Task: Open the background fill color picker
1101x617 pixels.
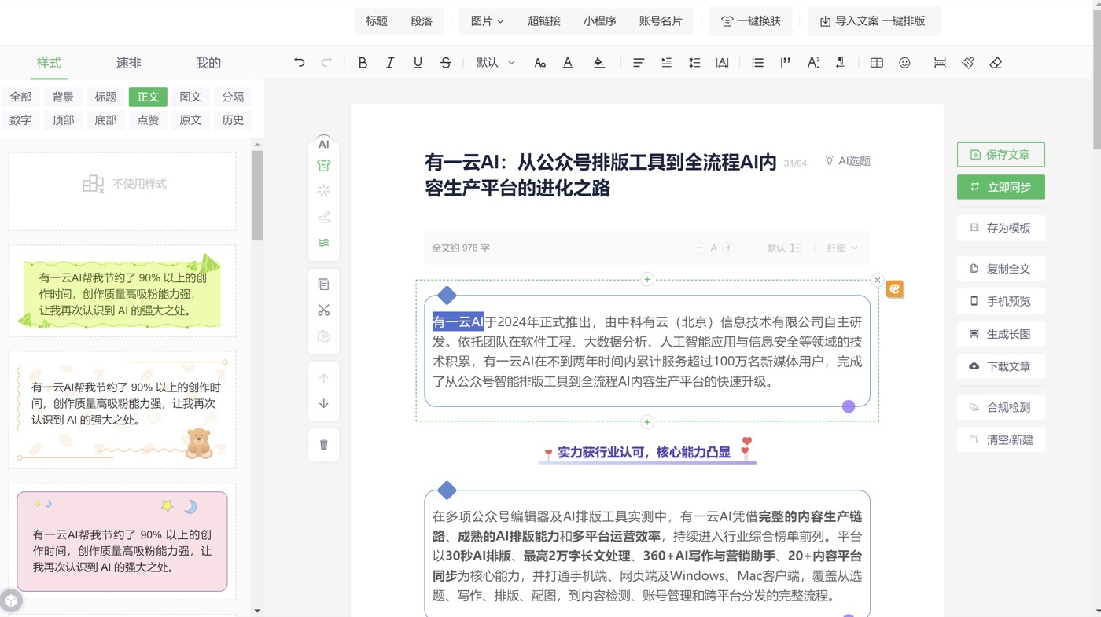Action: coord(599,63)
